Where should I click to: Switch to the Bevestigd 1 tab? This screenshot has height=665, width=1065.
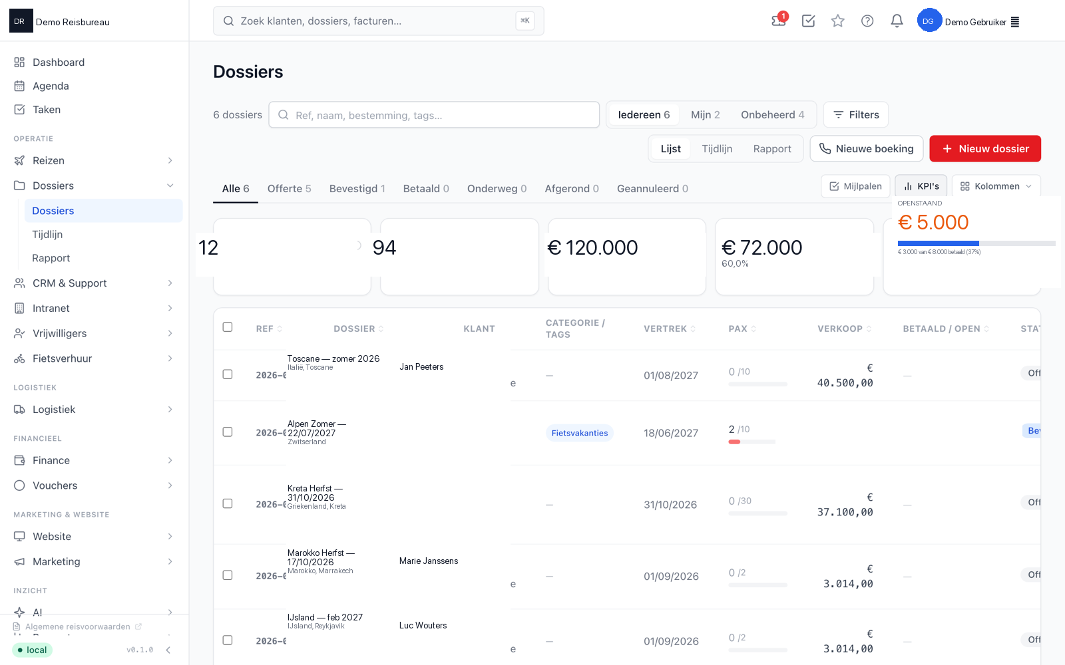(x=357, y=189)
